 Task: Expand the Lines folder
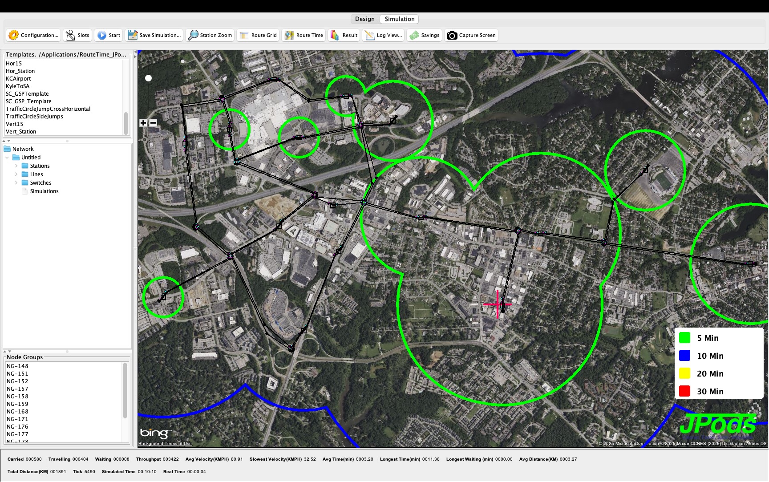click(x=16, y=174)
